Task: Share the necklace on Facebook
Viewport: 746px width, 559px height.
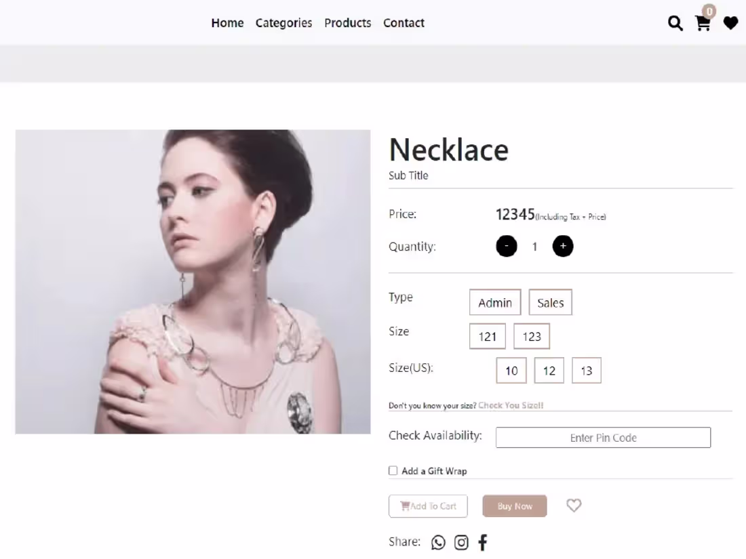Action: [482, 542]
